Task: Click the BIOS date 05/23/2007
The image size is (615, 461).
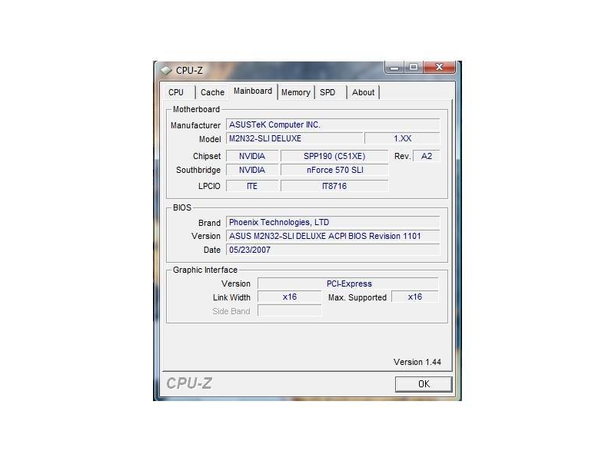Action: tap(333, 250)
